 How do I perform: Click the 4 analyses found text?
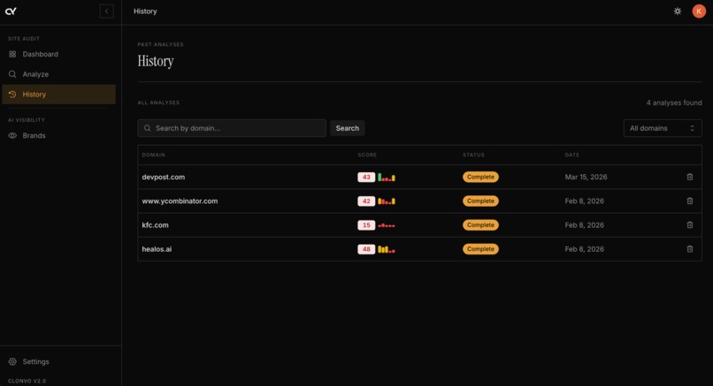(x=674, y=103)
